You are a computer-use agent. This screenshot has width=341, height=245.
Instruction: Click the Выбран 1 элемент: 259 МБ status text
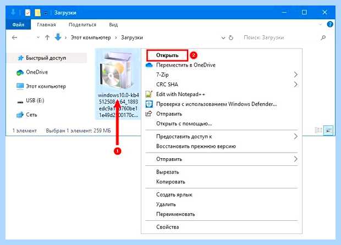[78, 131]
